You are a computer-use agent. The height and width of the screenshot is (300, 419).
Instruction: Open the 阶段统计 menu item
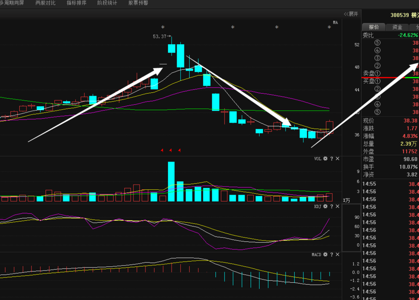point(107,3)
